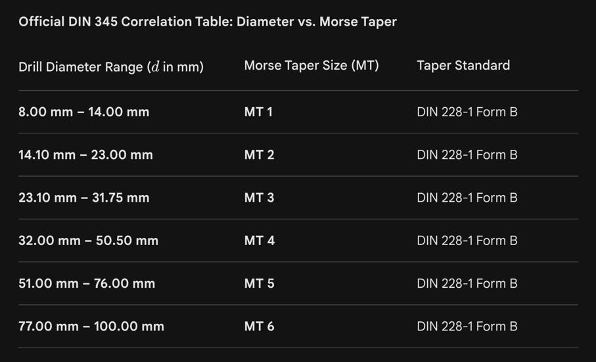This screenshot has height=362, width=596.
Task: Click the Taper Standard column header
Action: tap(463, 66)
